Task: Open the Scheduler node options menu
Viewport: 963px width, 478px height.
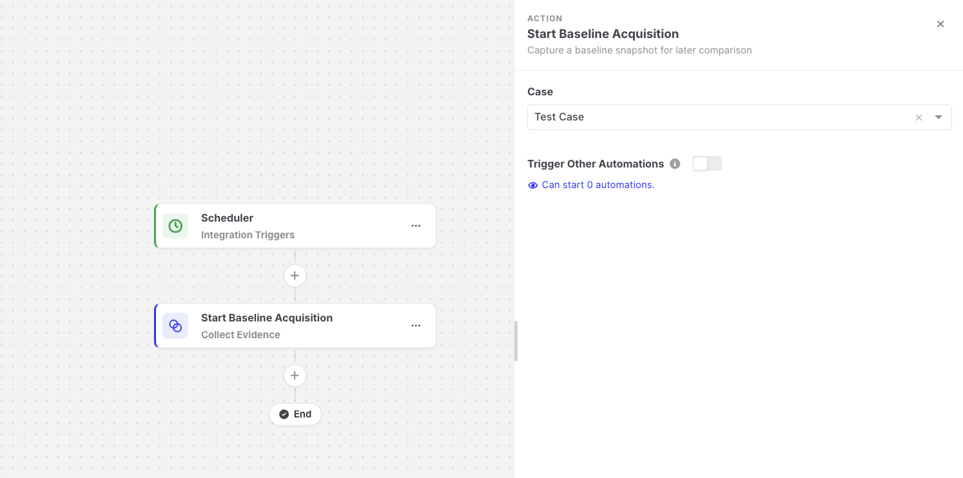Action: pos(416,226)
